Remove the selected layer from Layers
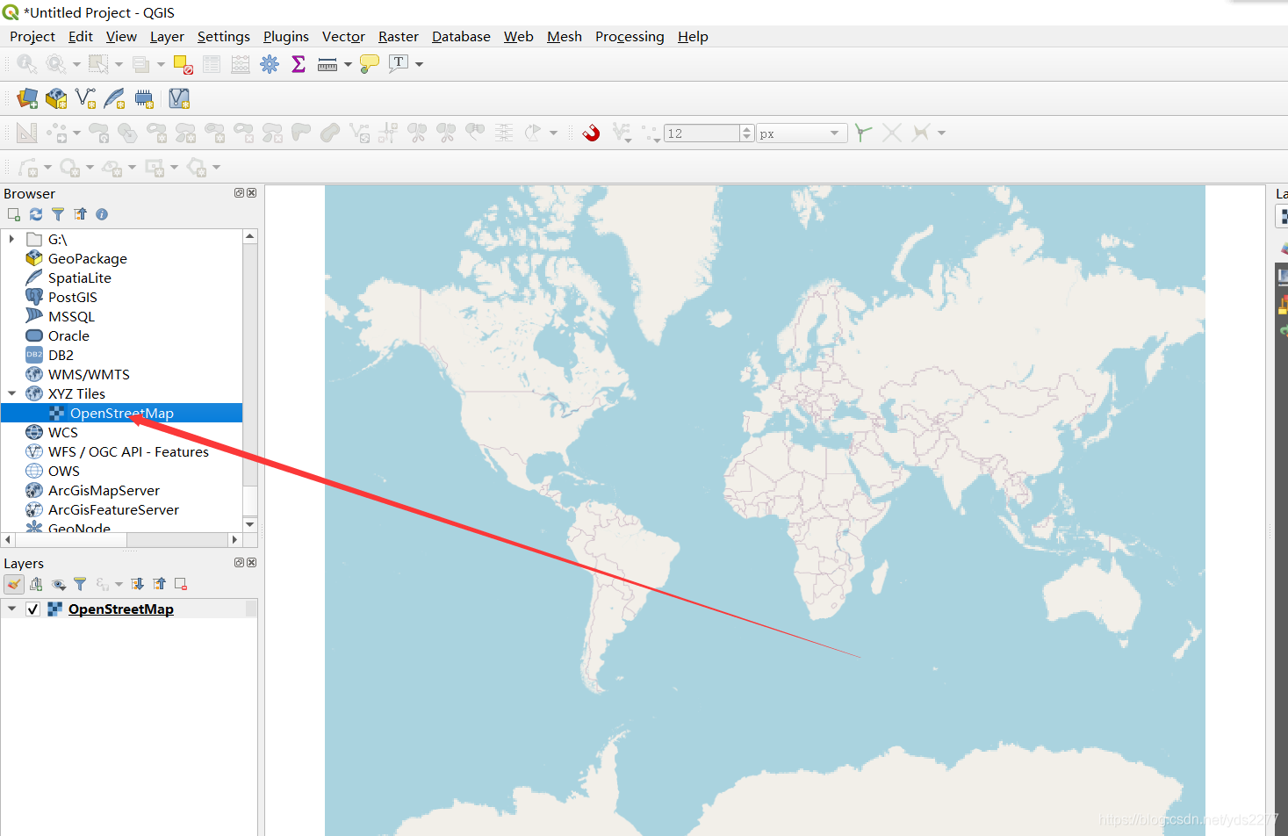 [x=181, y=584]
